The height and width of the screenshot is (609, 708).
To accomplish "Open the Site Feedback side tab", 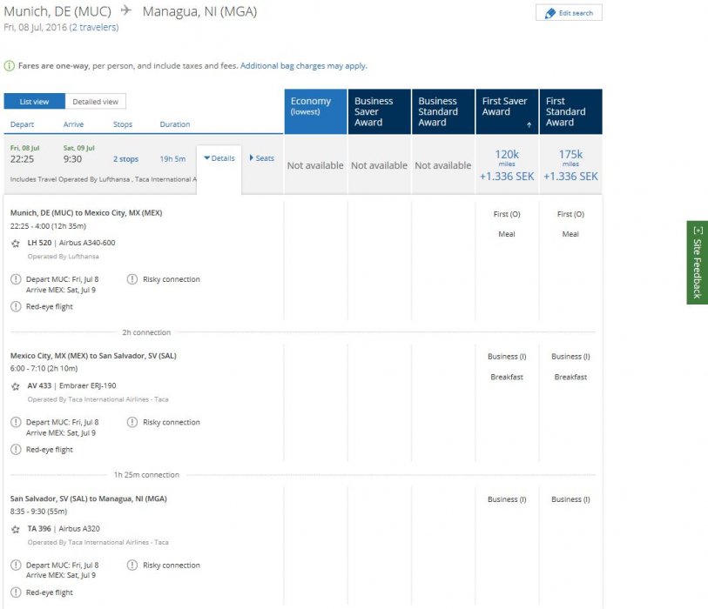I will pos(697,262).
